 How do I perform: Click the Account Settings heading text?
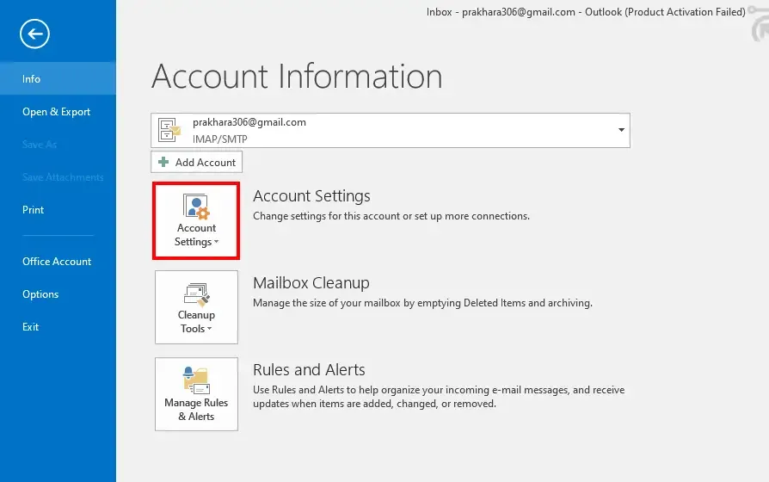pyautogui.click(x=311, y=196)
